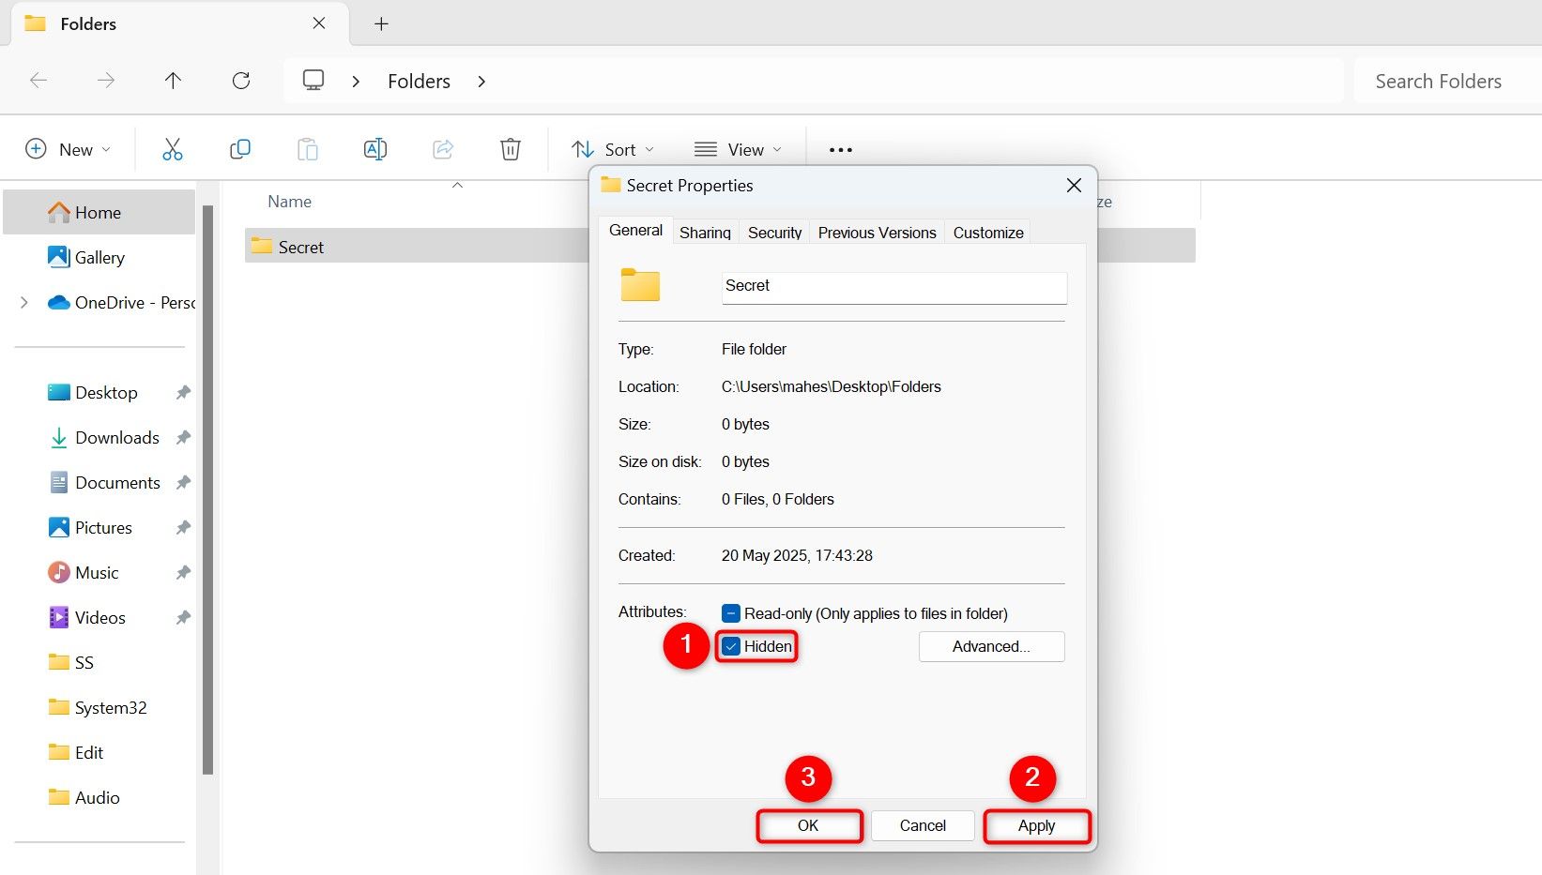Open the Audio folder in sidebar
The image size is (1542, 875).
(99, 798)
